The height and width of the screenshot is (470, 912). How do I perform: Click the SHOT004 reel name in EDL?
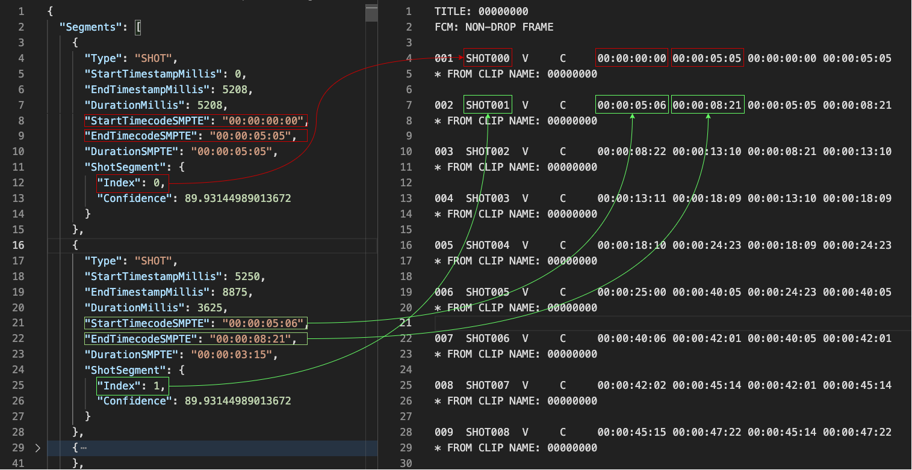pos(488,245)
